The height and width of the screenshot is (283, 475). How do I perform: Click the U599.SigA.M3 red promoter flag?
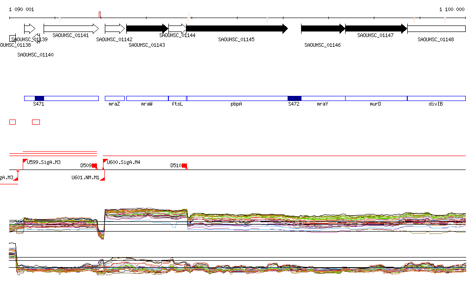coord(25,161)
